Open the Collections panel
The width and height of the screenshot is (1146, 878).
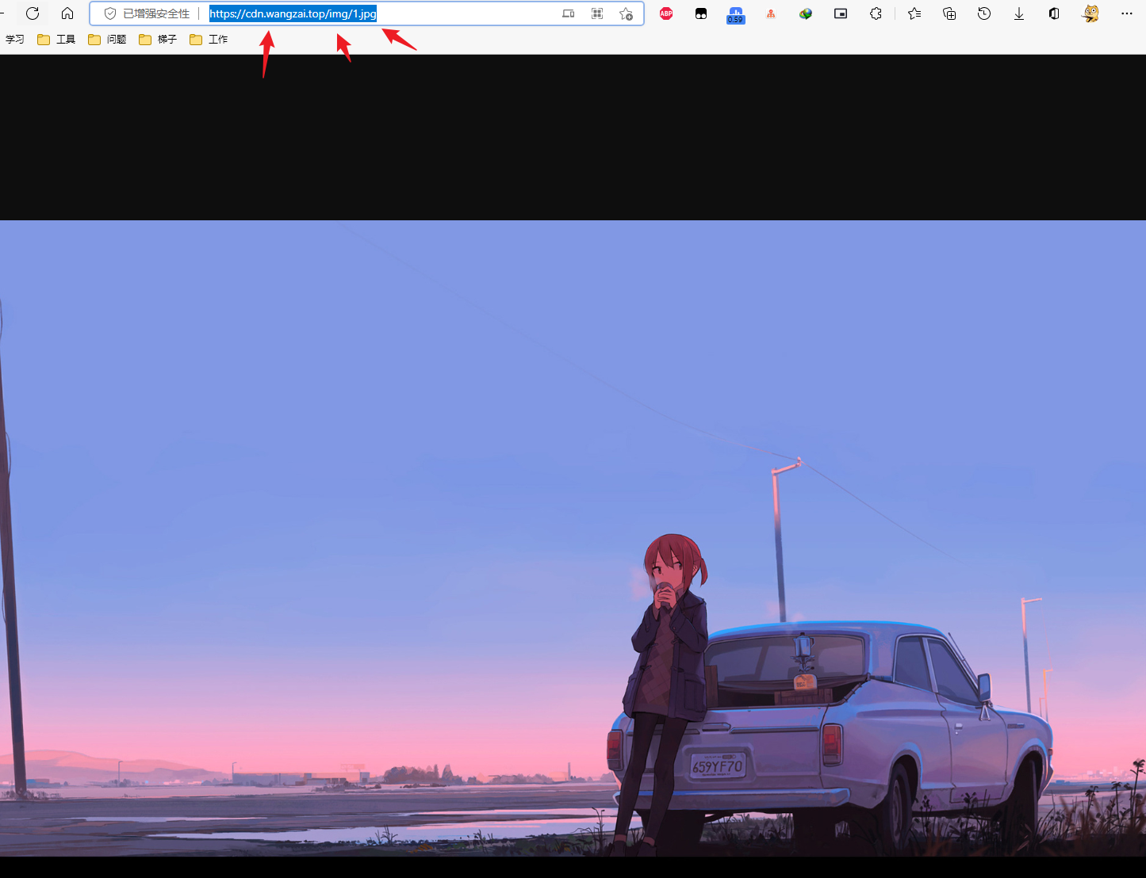(949, 13)
